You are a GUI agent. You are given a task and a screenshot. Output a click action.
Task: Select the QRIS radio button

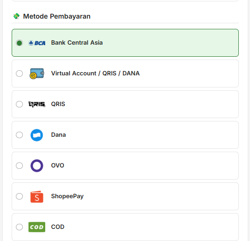[19, 104]
